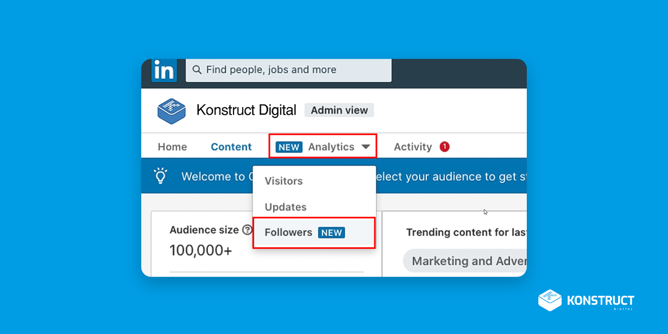This screenshot has height=334, width=668.
Task: Open the Analytics dropdown menu
Action: click(x=323, y=147)
